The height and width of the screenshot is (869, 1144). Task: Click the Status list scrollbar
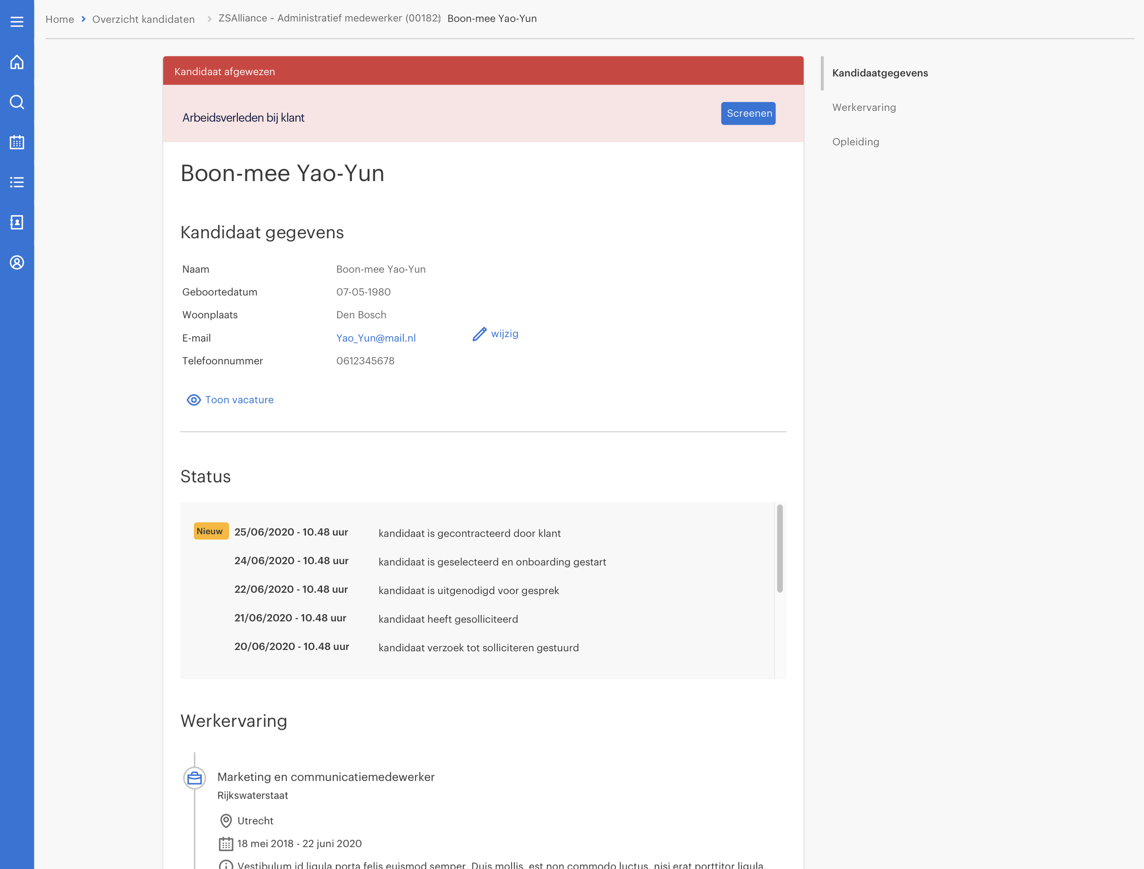point(779,548)
